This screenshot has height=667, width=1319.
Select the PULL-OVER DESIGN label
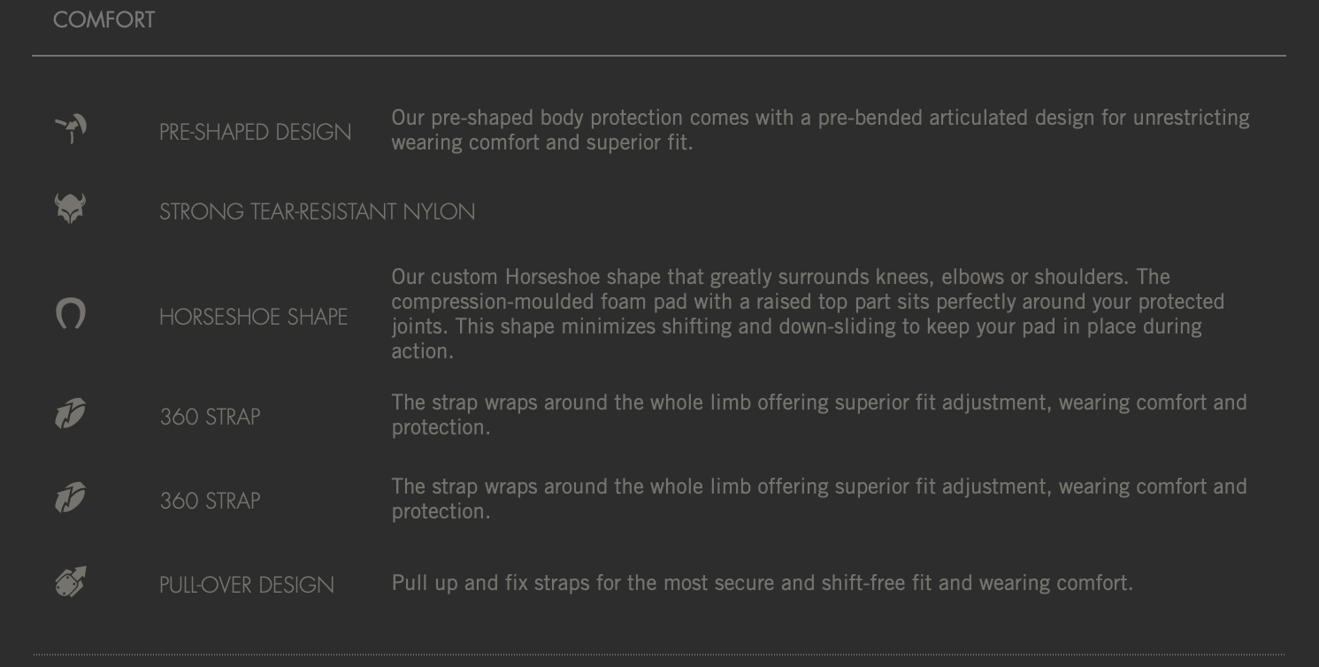pyautogui.click(x=247, y=586)
